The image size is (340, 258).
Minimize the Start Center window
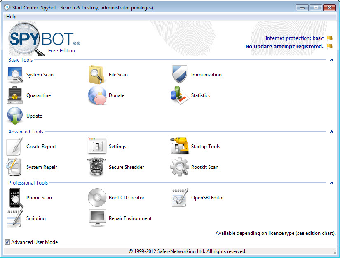click(302, 8)
